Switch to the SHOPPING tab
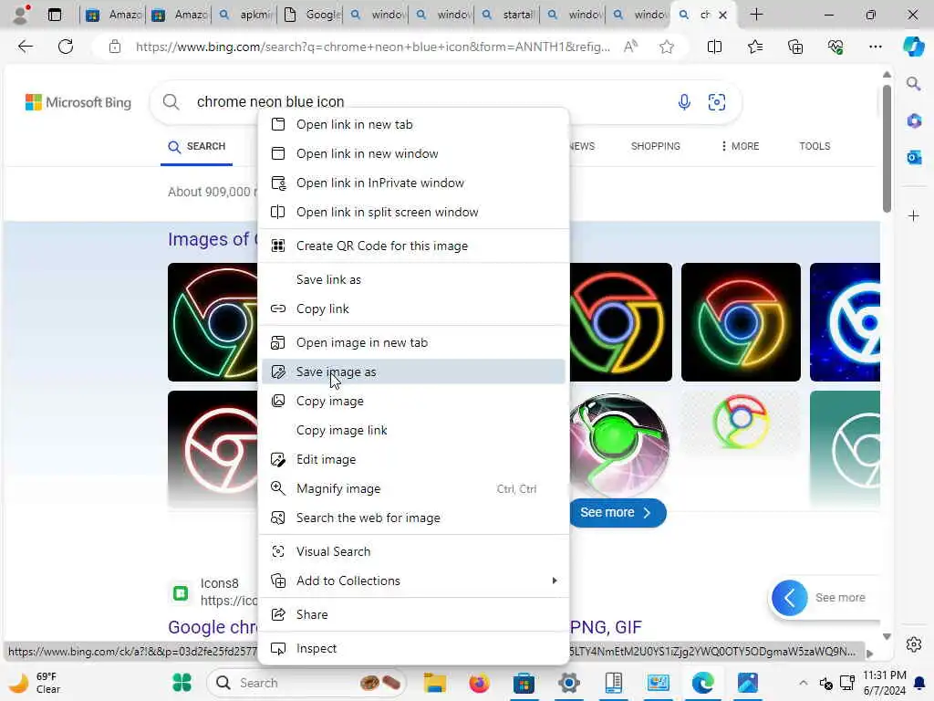934x701 pixels. [x=655, y=146]
